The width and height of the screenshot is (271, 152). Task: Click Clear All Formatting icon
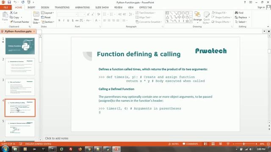pyautogui.click(x=99, y=14)
